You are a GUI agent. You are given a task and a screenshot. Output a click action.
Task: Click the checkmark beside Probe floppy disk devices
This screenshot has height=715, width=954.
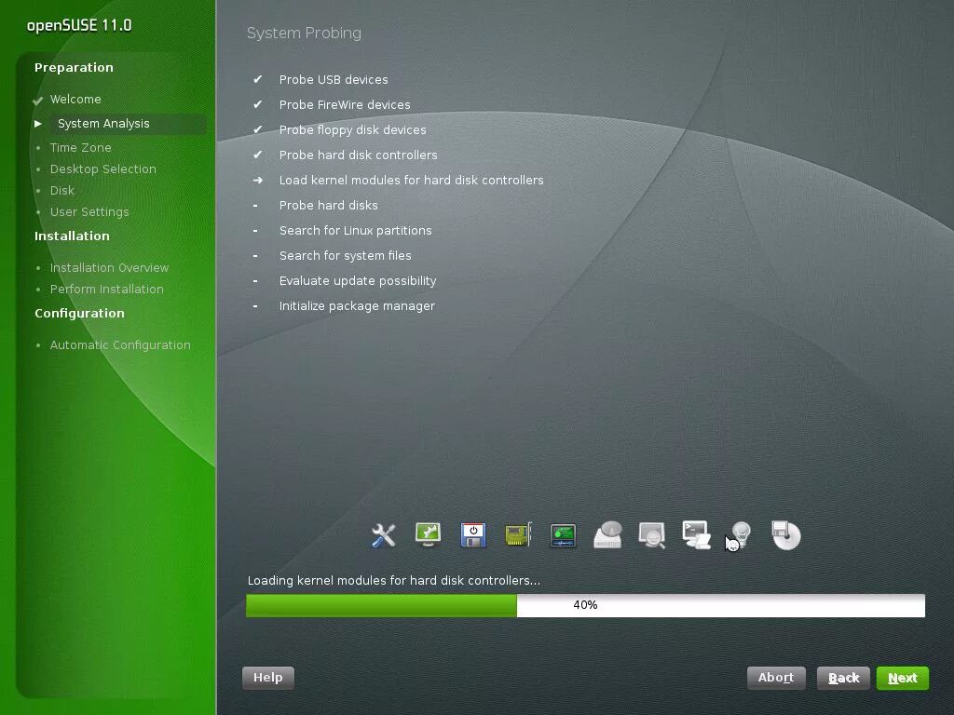[257, 129]
